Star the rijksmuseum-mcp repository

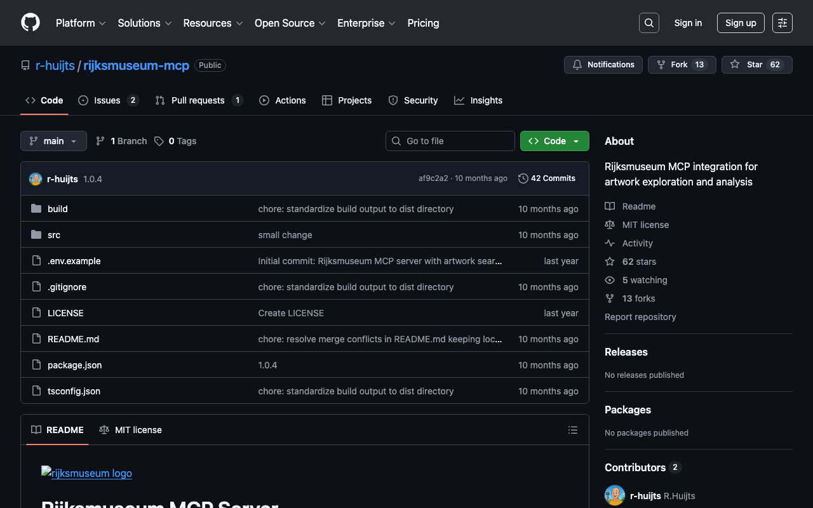pos(756,65)
